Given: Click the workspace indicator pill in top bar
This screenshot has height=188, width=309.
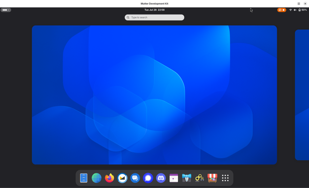Looking at the screenshot, I should tap(6, 10).
